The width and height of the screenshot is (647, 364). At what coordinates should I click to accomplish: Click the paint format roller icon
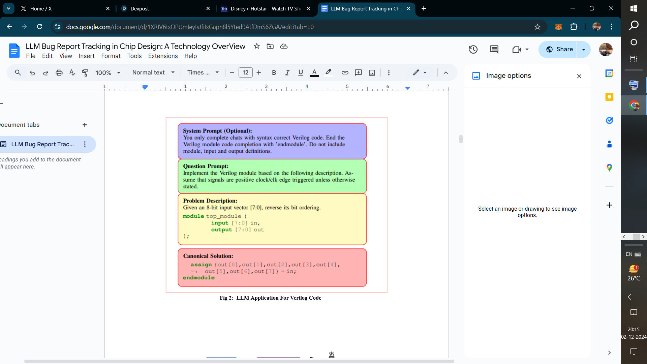(x=85, y=72)
